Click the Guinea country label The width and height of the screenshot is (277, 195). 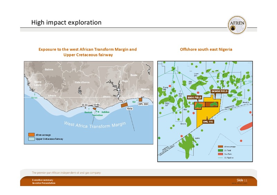(x=49, y=69)
